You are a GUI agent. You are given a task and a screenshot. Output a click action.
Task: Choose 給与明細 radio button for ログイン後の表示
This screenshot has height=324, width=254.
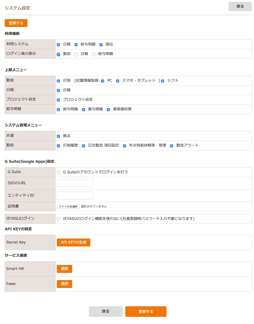point(94,54)
